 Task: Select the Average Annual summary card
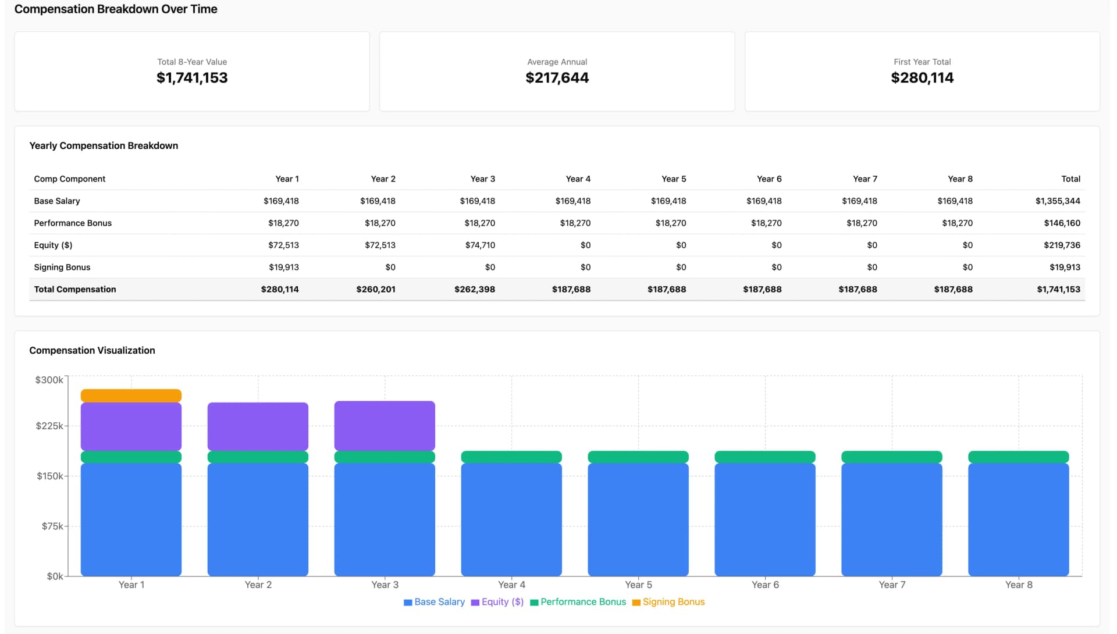click(557, 71)
